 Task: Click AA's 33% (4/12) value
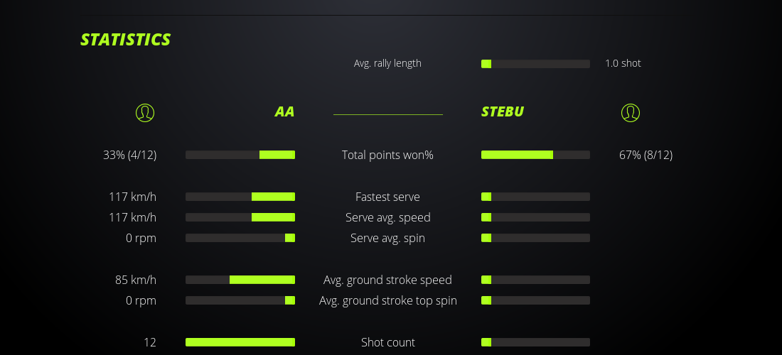pyautogui.click(x=129, y=155)
